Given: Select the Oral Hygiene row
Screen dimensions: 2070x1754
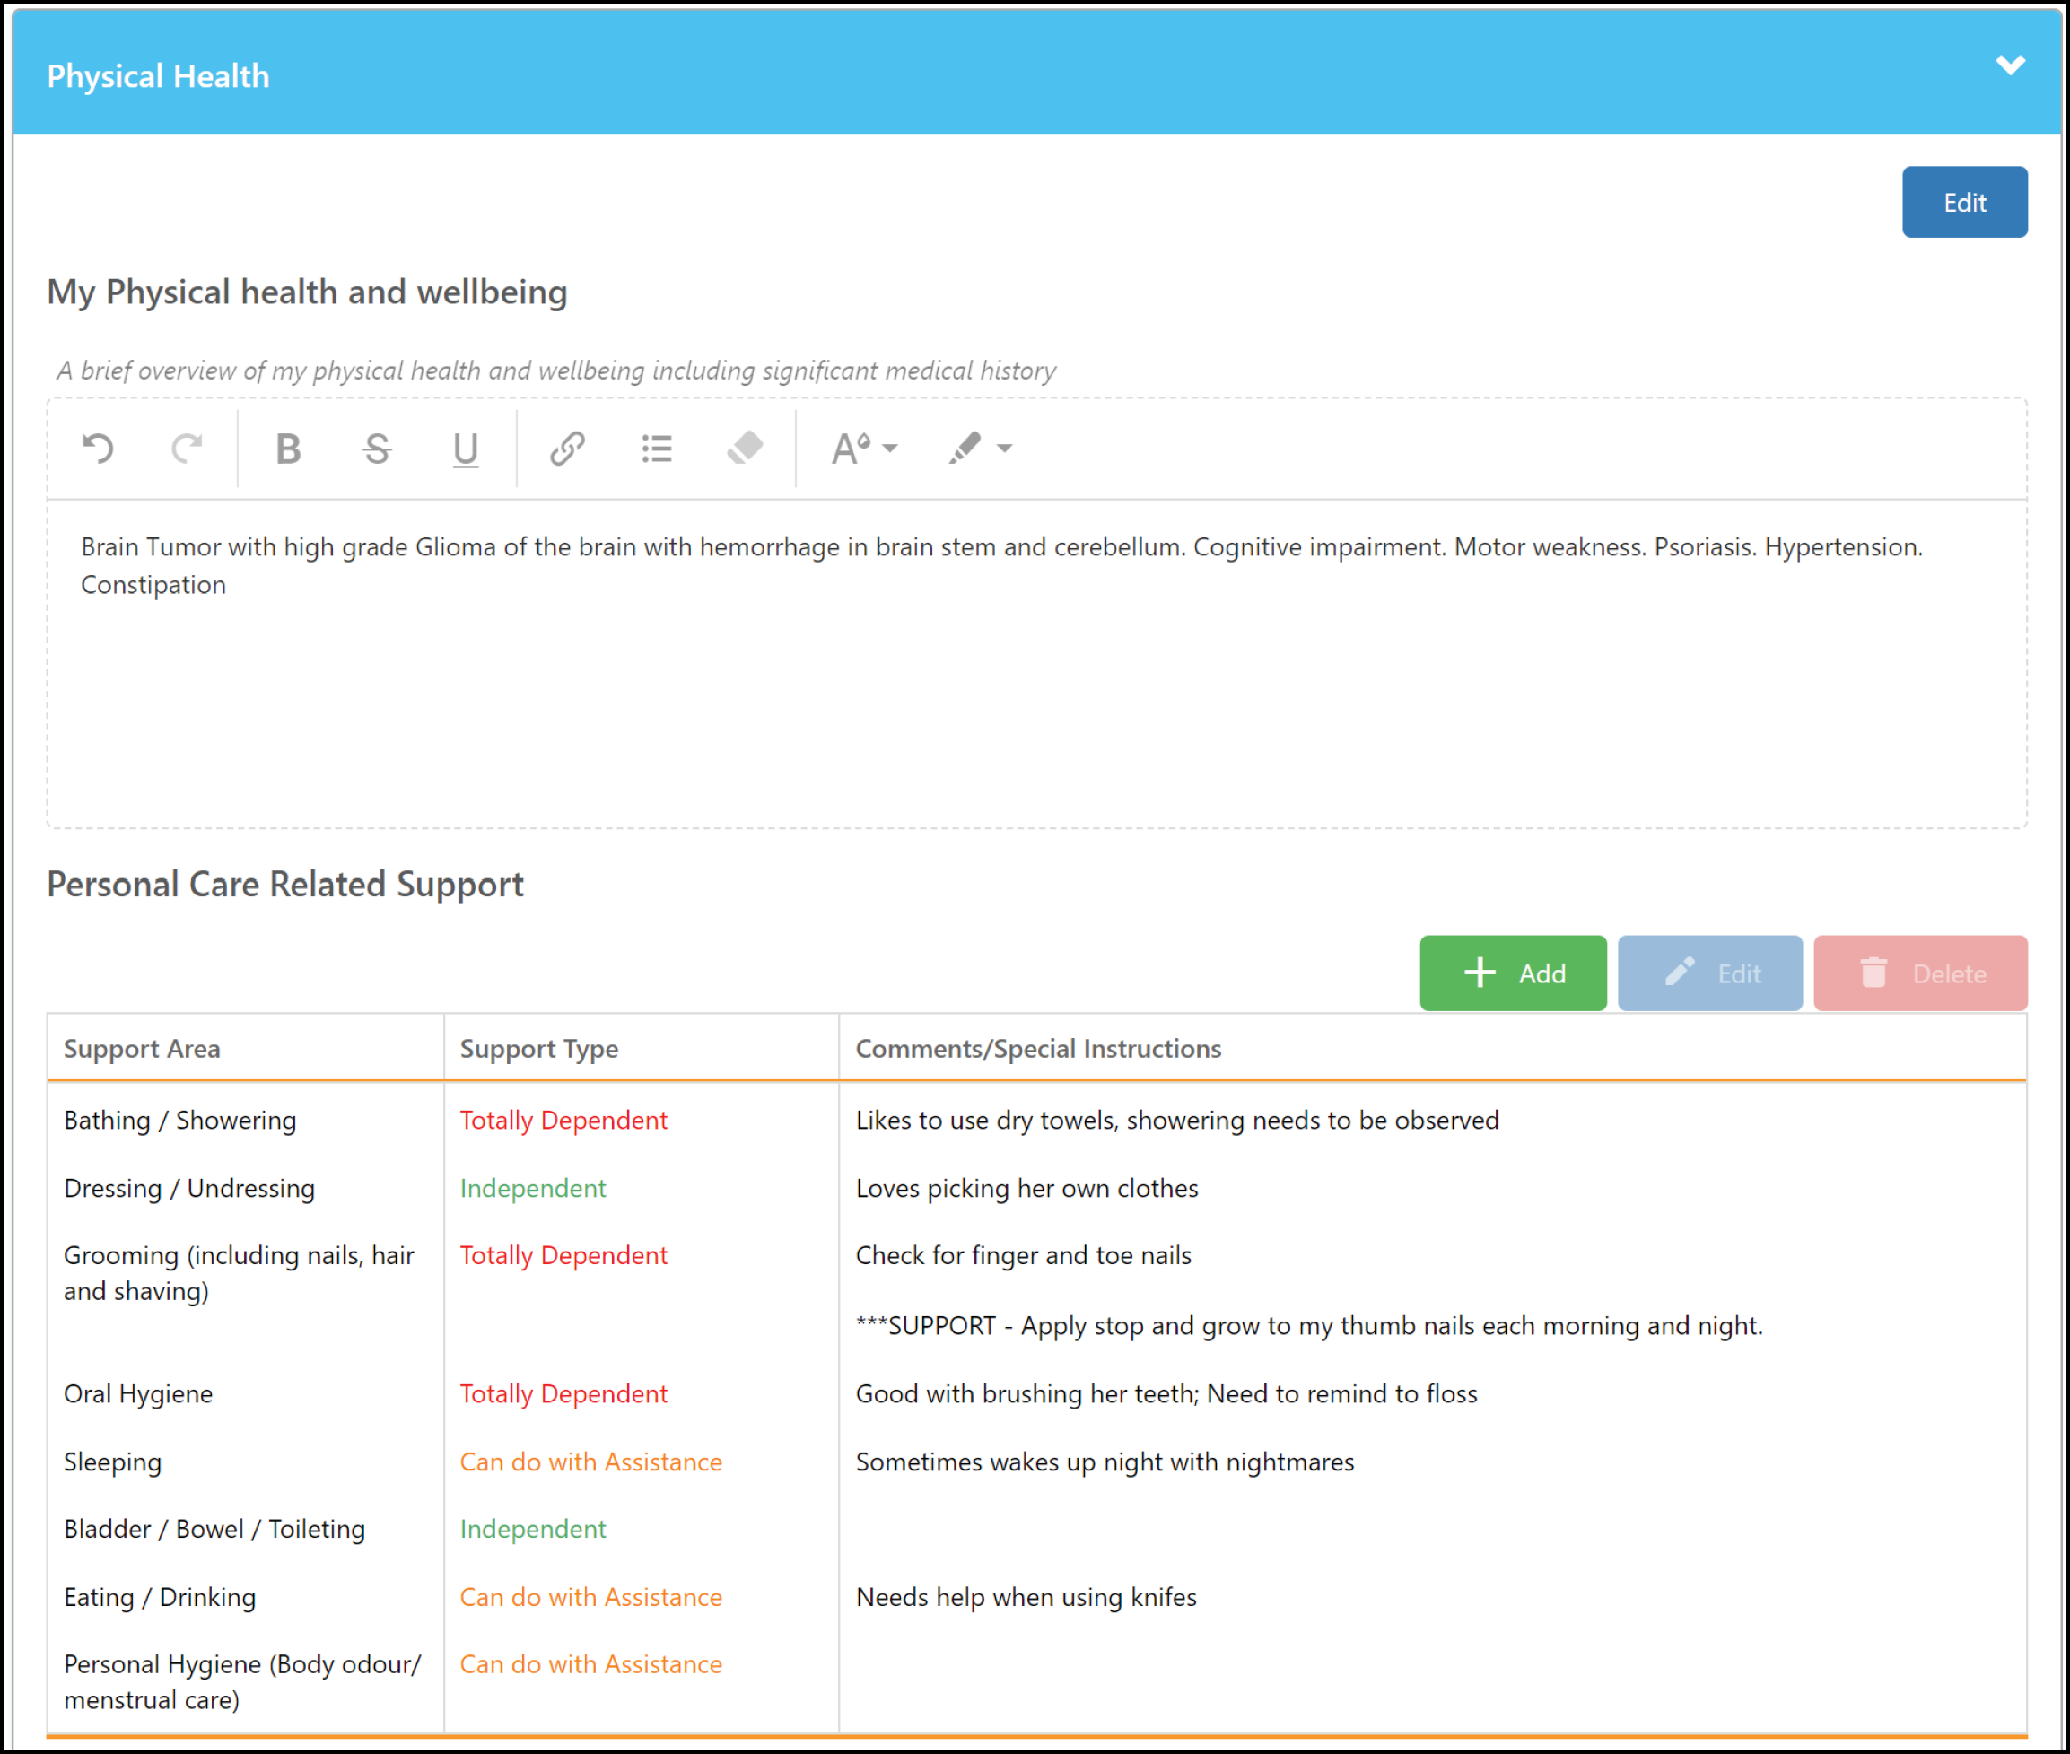Looking at the screenshot, I should pyautogui.click(x=1036, y=1393).
